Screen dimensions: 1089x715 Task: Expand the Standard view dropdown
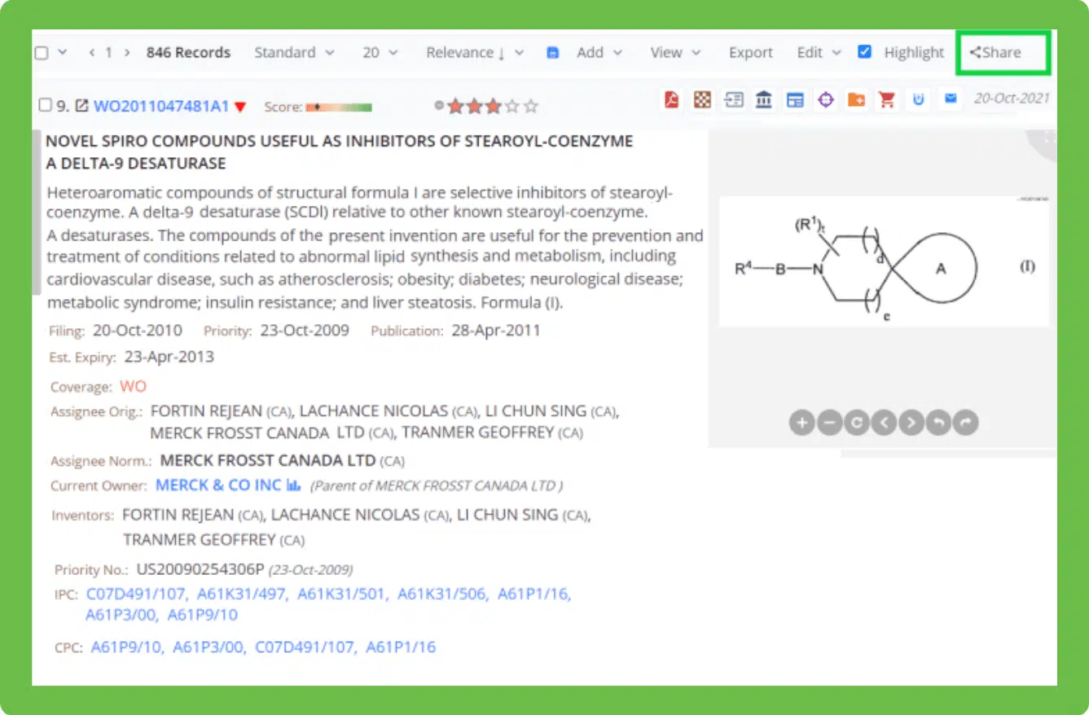click(293, 52)
